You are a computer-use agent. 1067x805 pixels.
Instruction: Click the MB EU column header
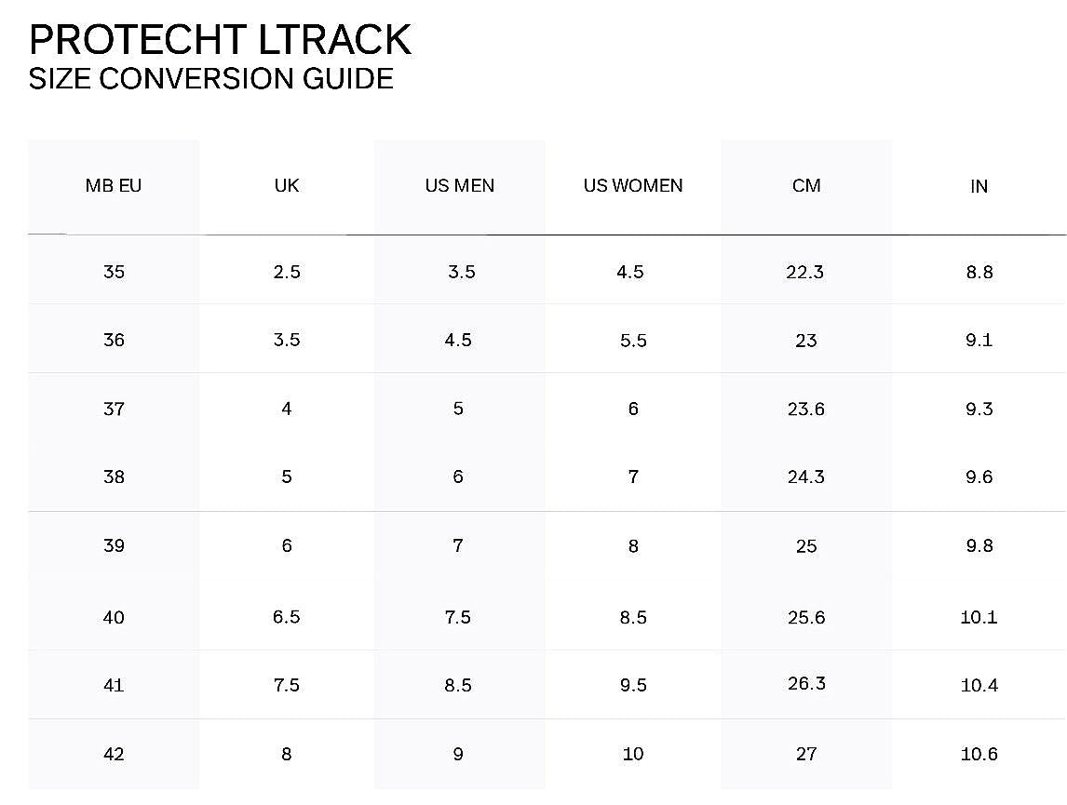click(114, 185)
